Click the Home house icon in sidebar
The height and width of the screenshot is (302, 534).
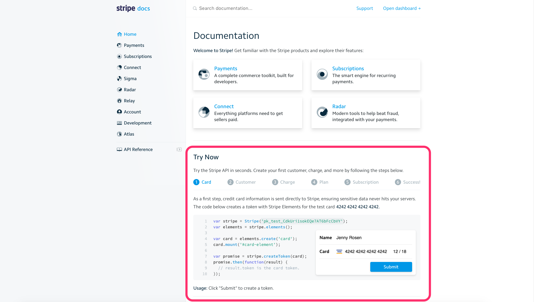[x=119, y=34]
